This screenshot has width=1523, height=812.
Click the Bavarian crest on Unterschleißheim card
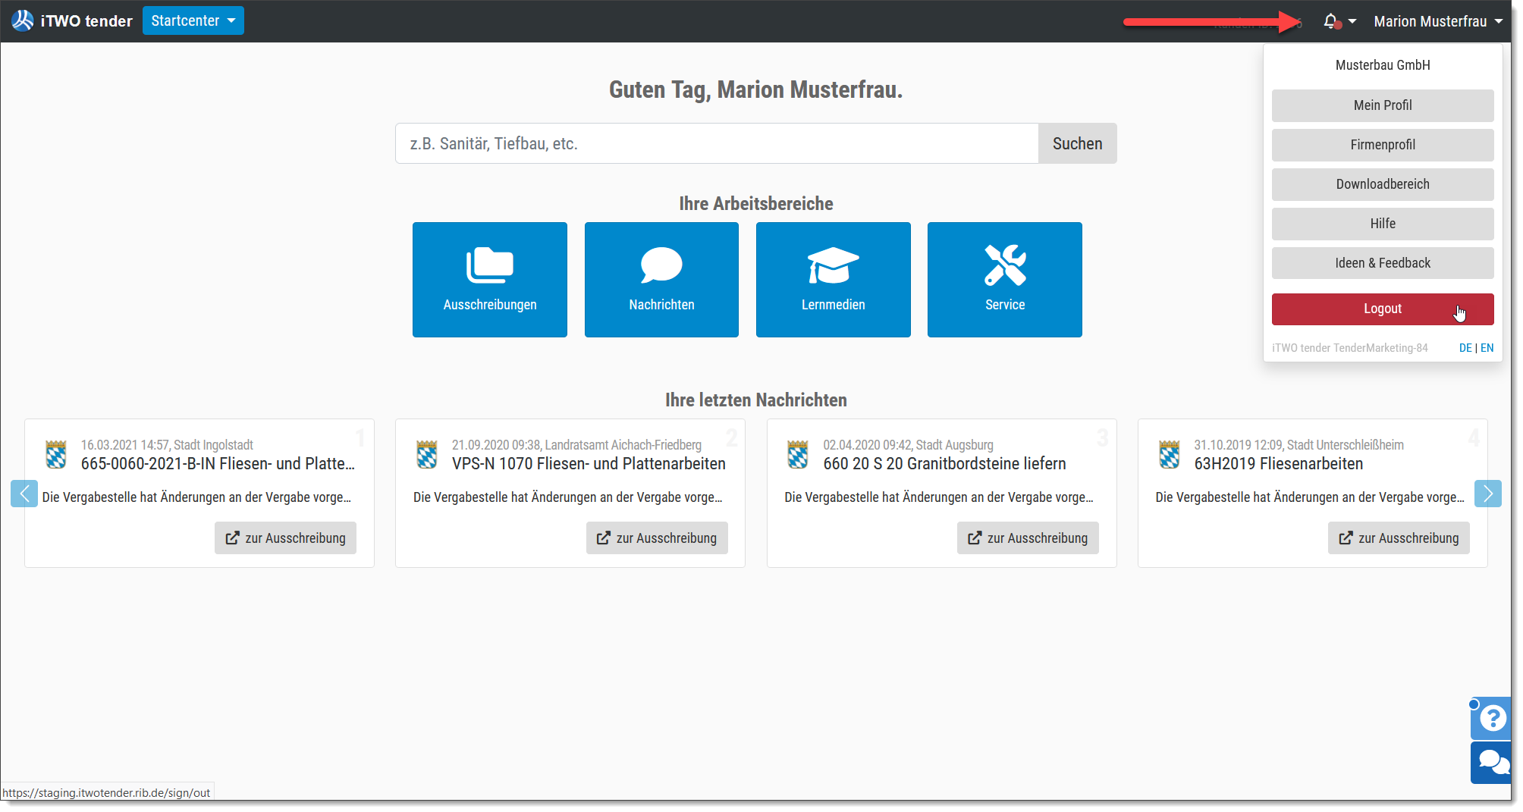(1170, 454)
